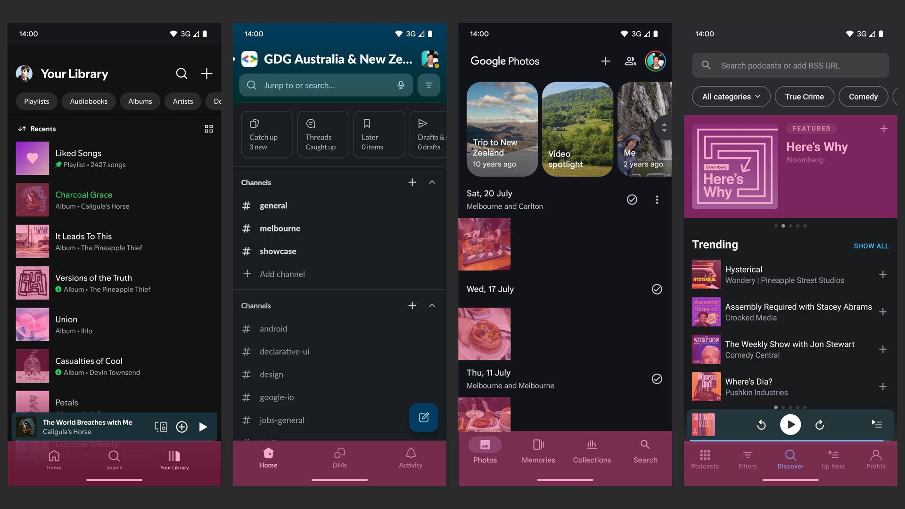Viewport: 905px width, 509px height.
Task: Skip forward in podcast mini player
Action: (x=820, y=425)
